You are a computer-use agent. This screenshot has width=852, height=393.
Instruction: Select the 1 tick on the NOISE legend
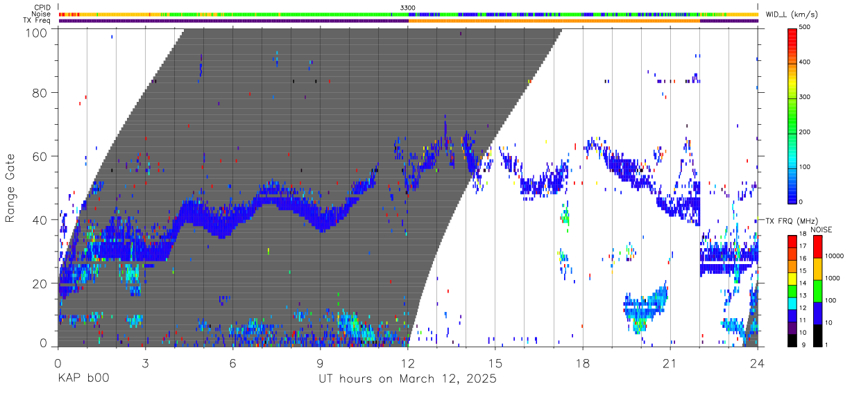pyautogui.click(x=827, y=344)
